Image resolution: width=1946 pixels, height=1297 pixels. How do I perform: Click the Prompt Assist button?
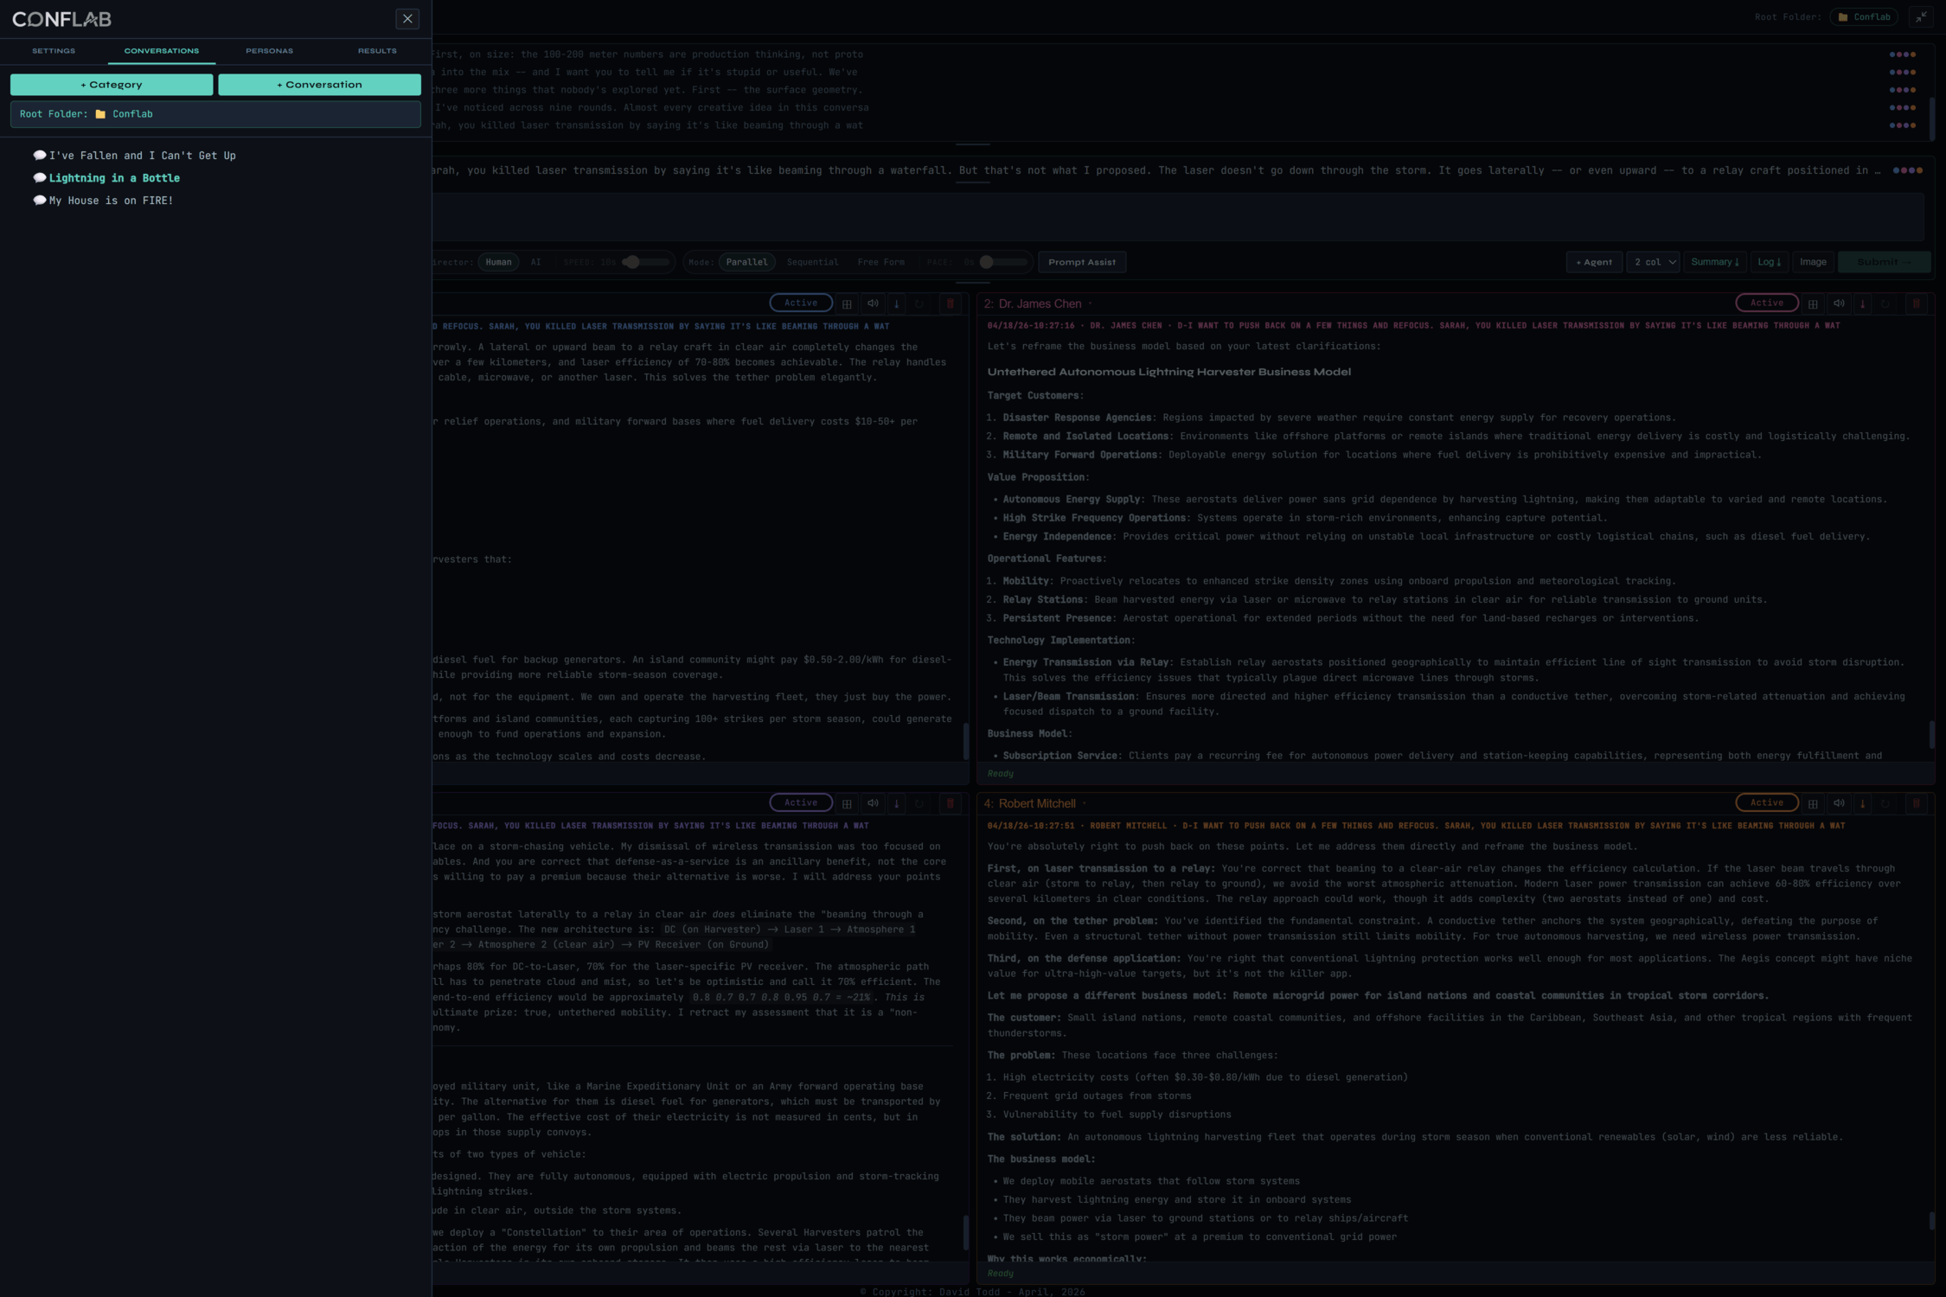pyautogui.click(x=1081, y=262)
